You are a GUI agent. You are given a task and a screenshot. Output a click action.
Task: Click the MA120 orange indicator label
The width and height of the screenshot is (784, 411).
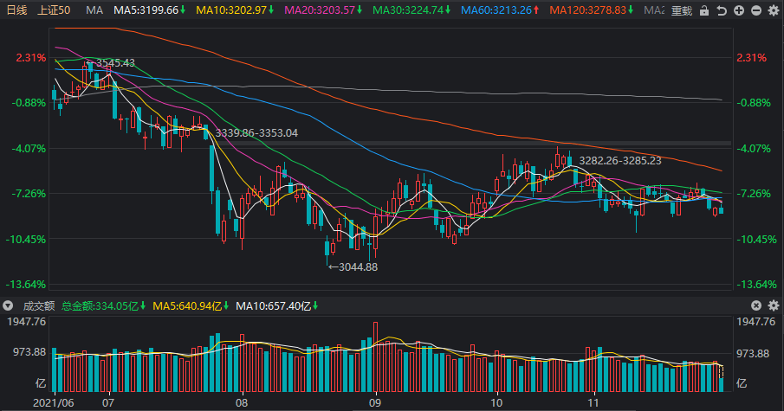(x=592, y=10)
